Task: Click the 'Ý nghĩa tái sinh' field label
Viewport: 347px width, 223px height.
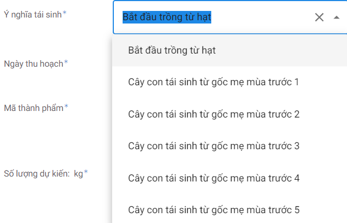Action: (x=32, y=13)
